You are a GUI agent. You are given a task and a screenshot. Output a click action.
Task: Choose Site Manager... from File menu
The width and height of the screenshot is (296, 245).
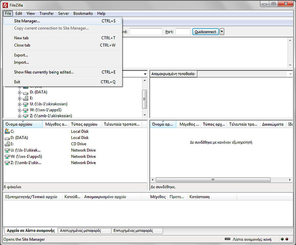click(27, 21)
